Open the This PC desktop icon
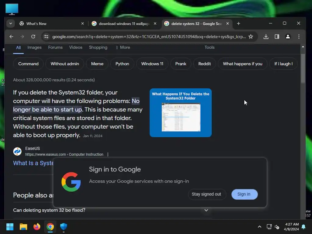Screen dimensions: 312x234 pyautogui.click(x=12, y=9)
